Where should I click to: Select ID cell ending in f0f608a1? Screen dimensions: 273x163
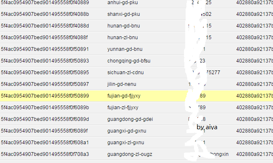tap(45, 142)
